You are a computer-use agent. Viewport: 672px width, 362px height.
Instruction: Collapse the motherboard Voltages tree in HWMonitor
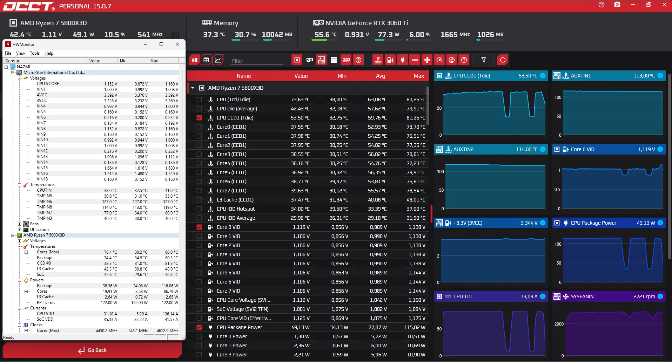click(x=20, y=78)
